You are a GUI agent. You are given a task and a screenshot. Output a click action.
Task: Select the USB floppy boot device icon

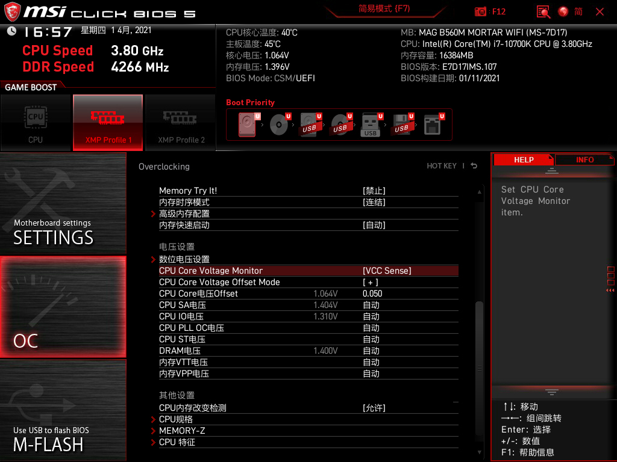(402, 125)
